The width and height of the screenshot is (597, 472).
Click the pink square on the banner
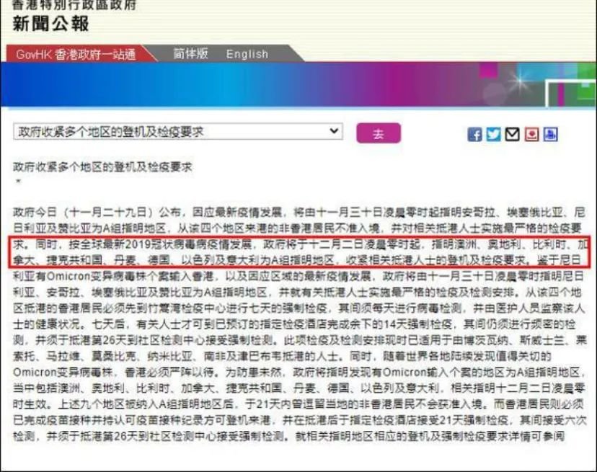tap(488, 71)
